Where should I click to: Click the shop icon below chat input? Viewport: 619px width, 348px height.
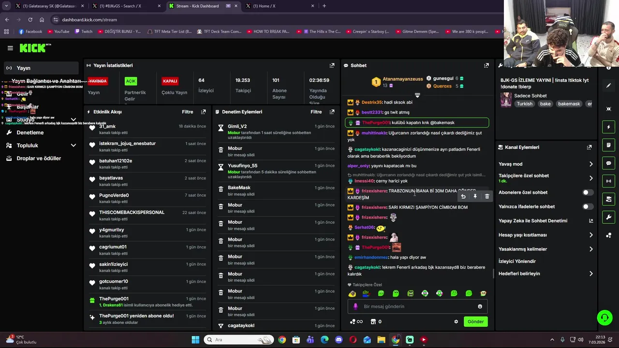coord(373,321)
